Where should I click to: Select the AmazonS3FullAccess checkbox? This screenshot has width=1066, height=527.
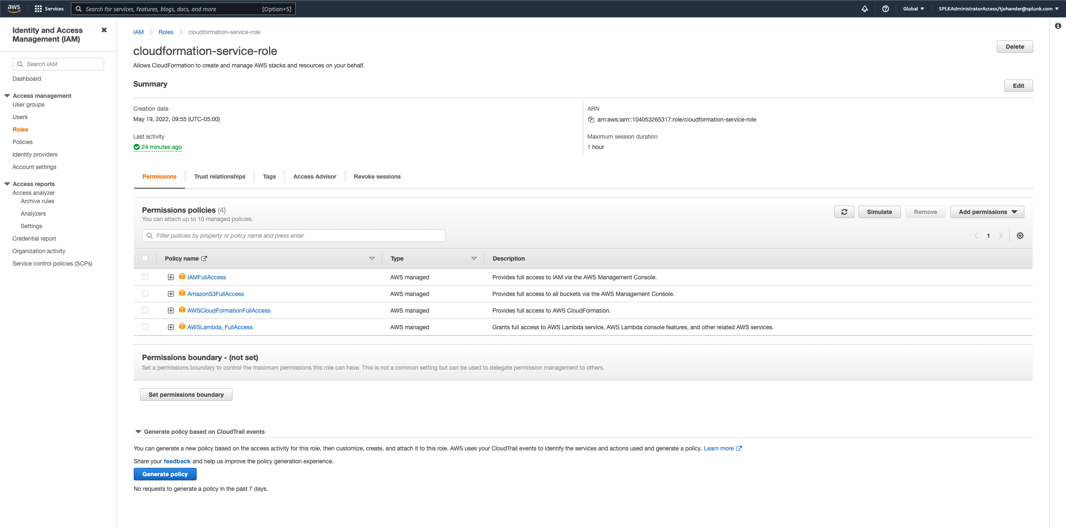tap(145, 293)
